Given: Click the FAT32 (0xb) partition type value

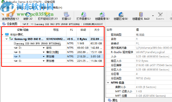Looking at the screenshot, I should tap(143, 78).
